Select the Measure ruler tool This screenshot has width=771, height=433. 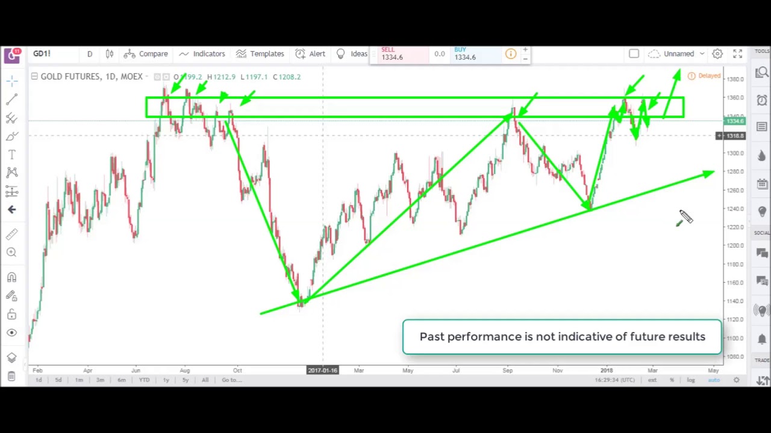11,234
